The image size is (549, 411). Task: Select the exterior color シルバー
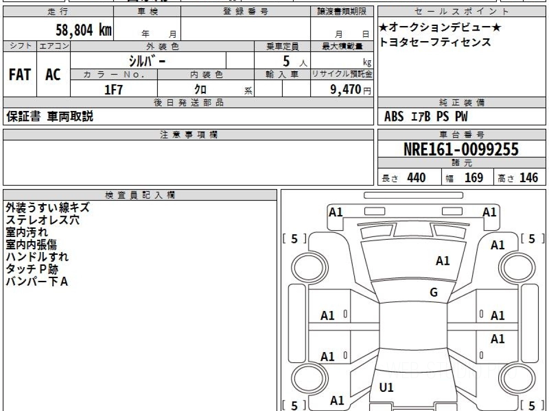pos(146,60)
